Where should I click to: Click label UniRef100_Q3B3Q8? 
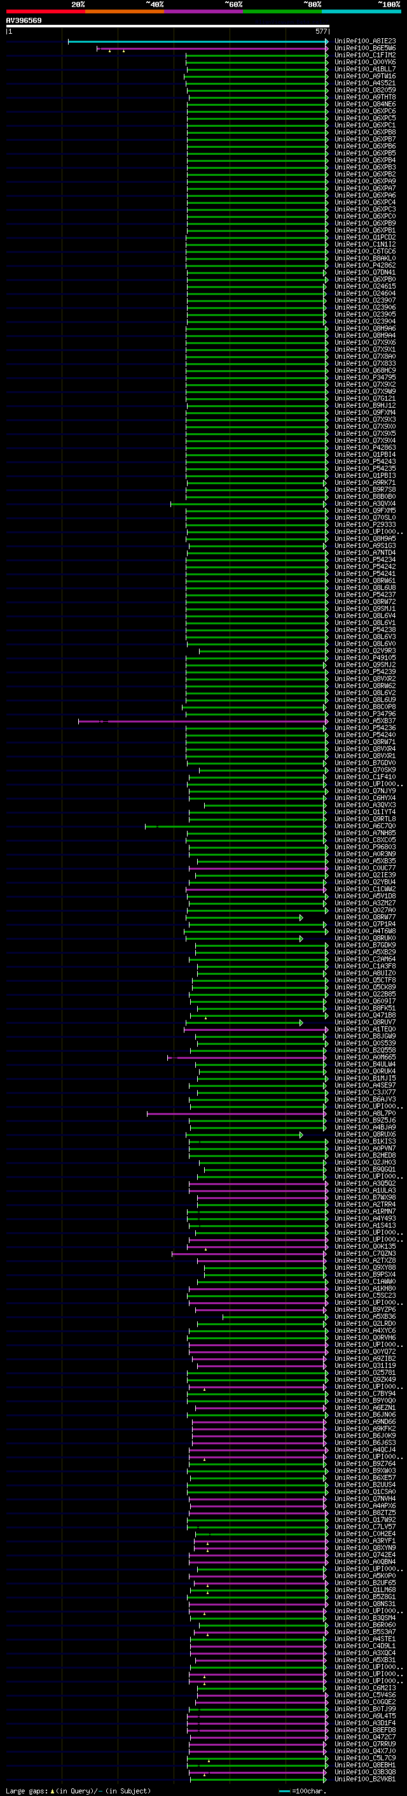point(365,1773)
